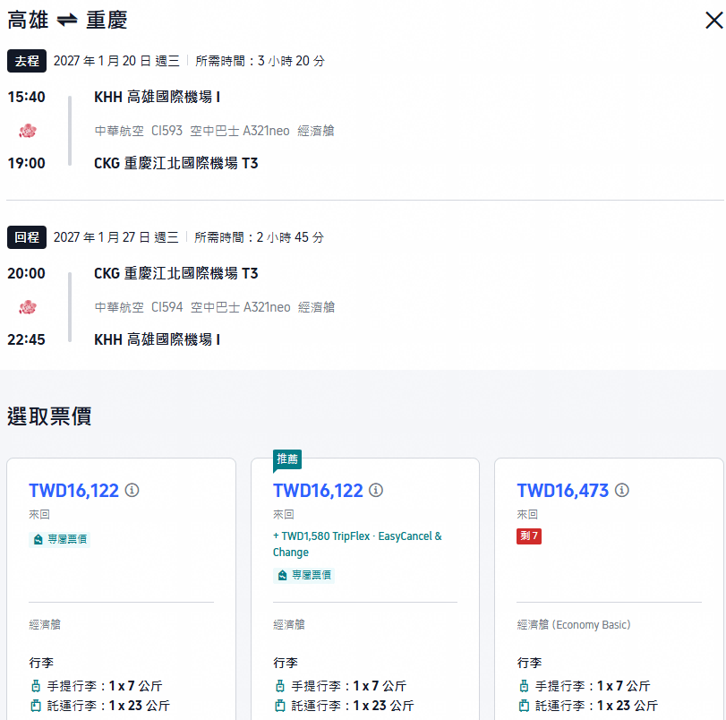Click flight number CI593
Image resolution: width=726 pixels, height=720 pixels.
[x=167, y=131]
